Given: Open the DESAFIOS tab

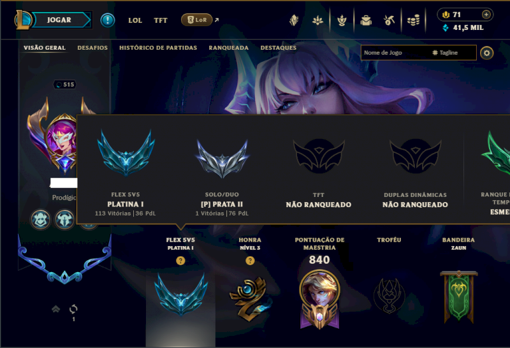Looking at the screenshot, I should click(92, 48).
